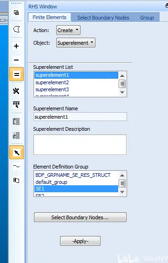Open the Action dropdown set to Create

[68, 30]
